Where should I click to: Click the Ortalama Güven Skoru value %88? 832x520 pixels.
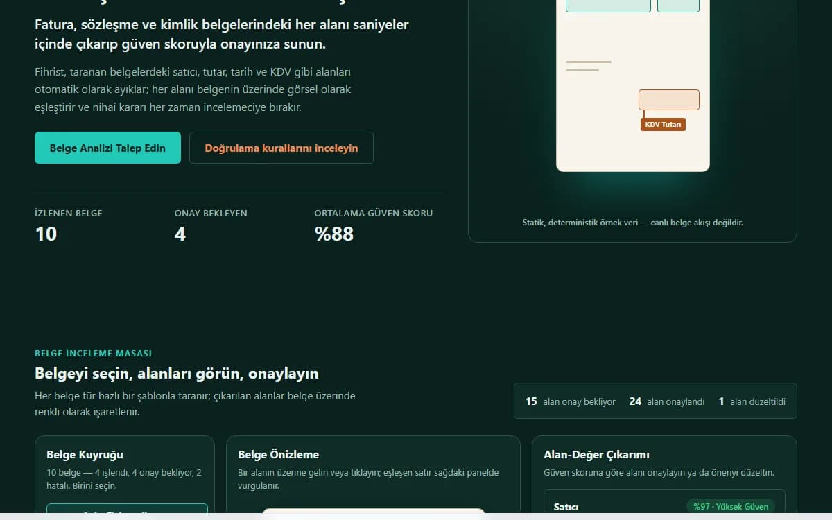(x=334, y=234)
